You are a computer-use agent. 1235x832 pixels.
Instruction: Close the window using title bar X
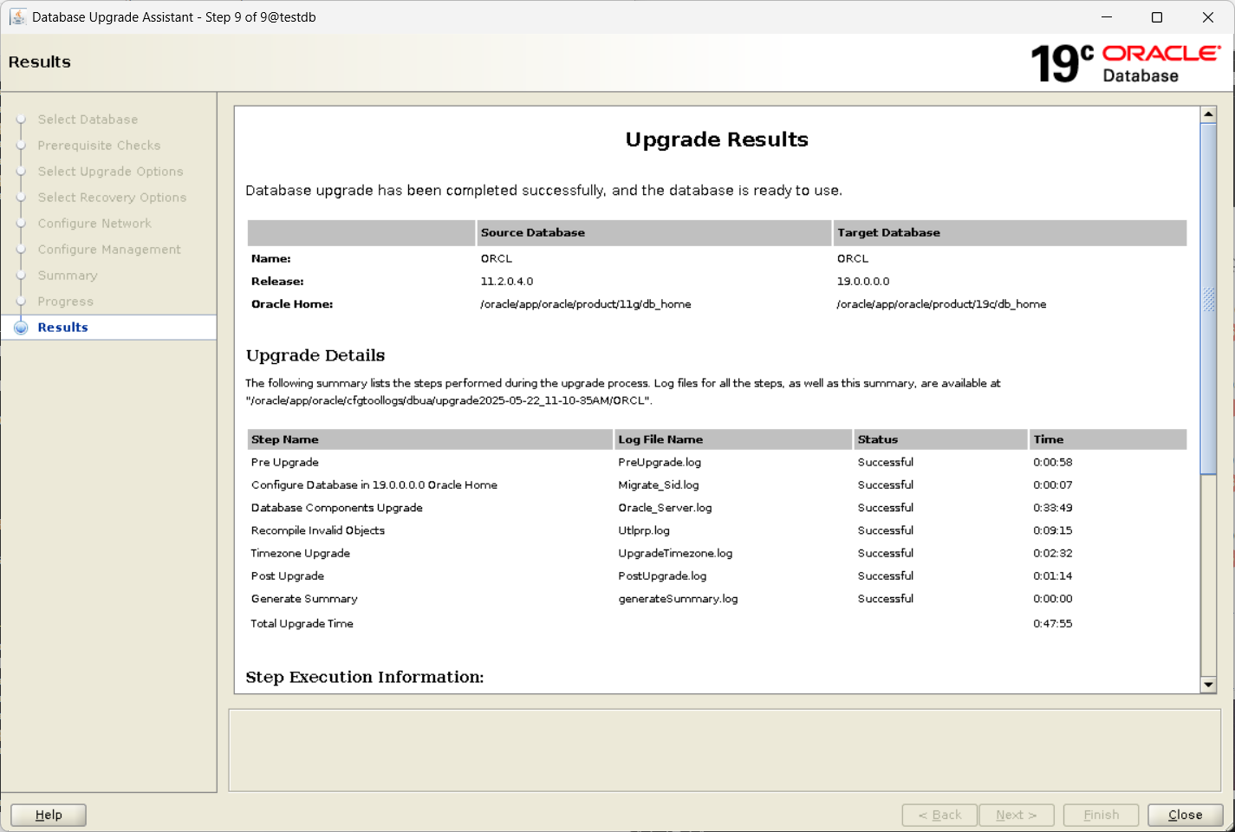(1208, 17)
